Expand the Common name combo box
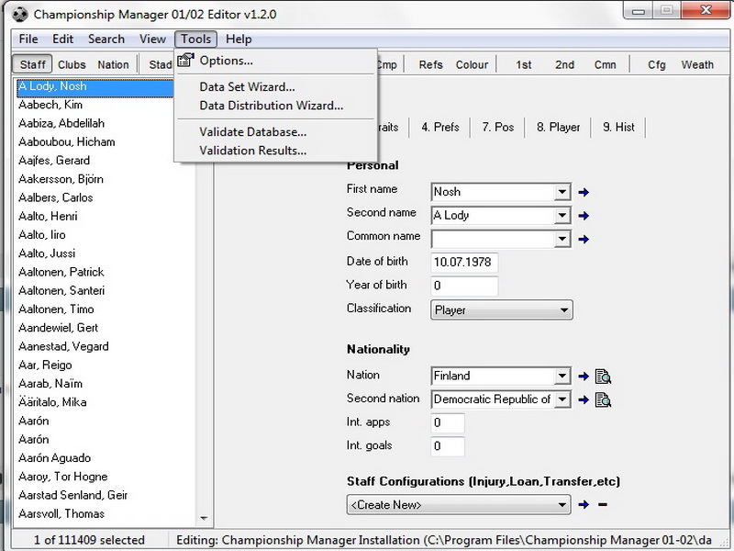 pos(562,240)
